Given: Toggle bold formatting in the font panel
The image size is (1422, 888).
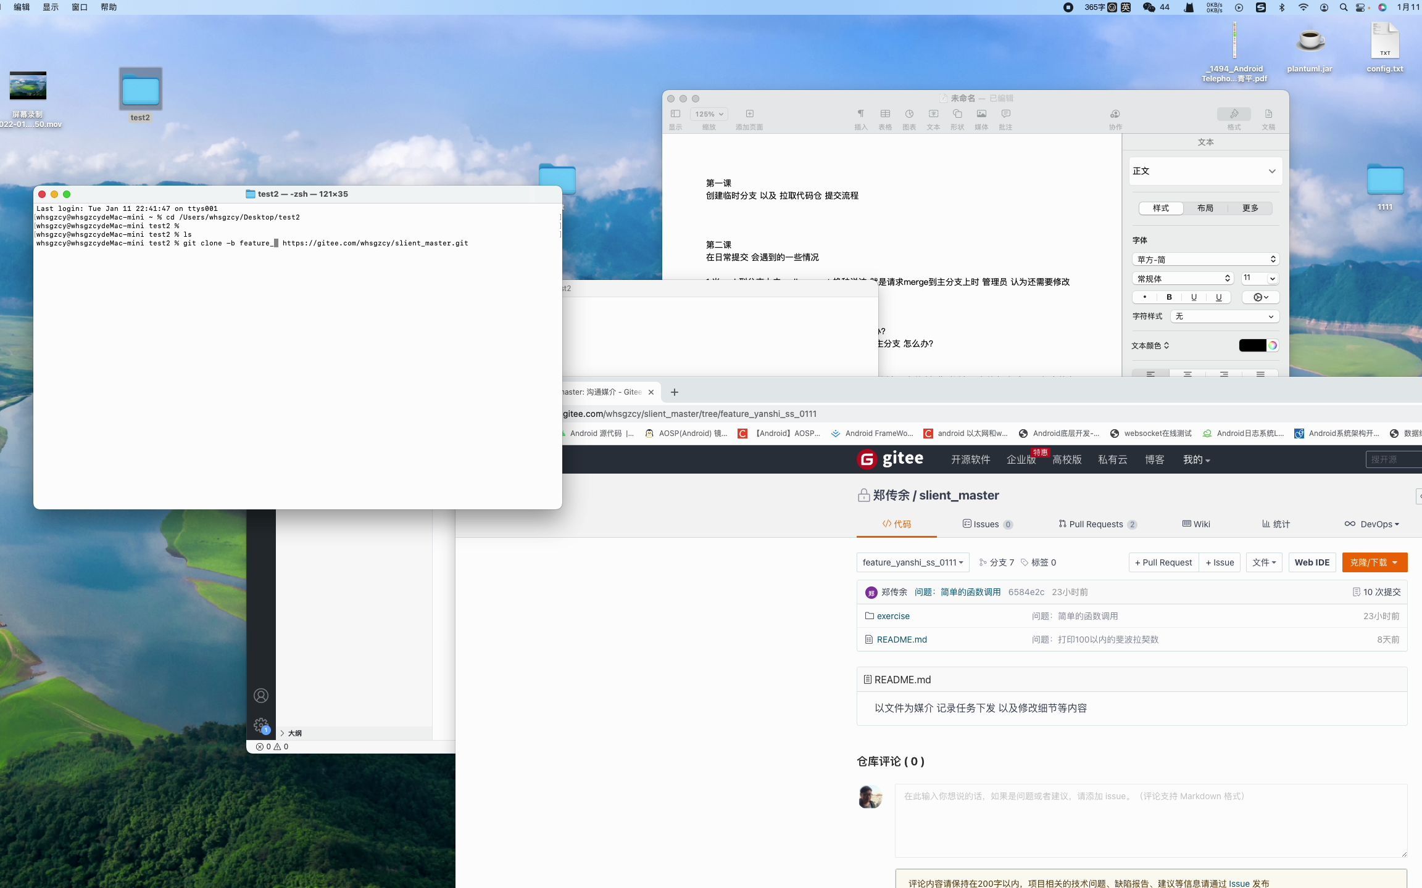Looking at the screenshot, I should pos(1169,297).
